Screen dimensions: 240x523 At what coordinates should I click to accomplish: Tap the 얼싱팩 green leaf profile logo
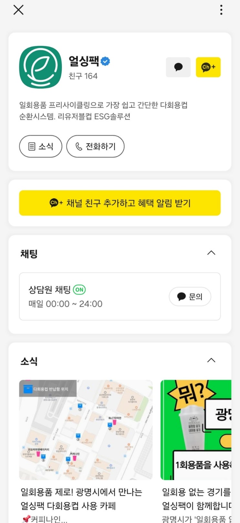pos(40,67)
